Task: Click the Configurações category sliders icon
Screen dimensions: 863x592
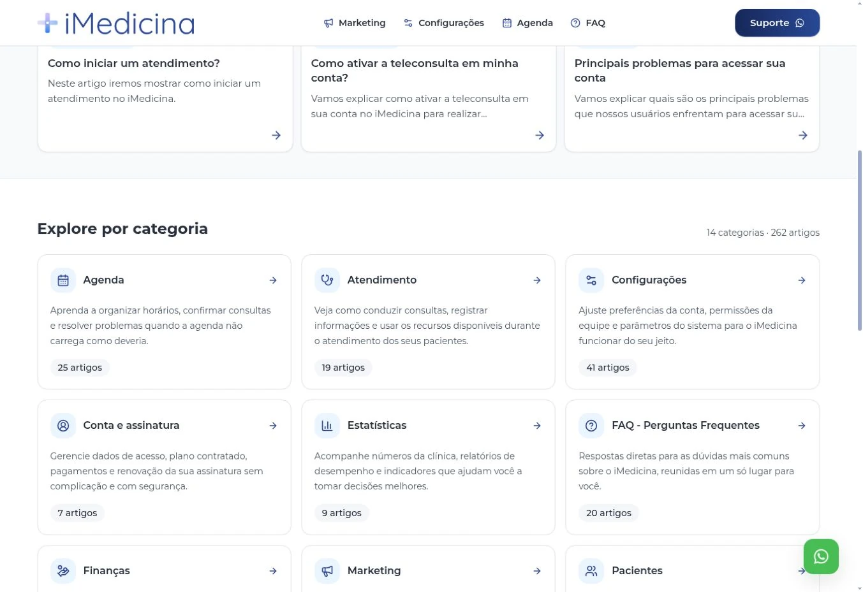Action: tap(591, 280)
